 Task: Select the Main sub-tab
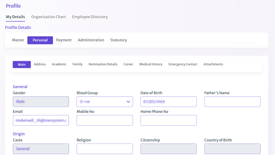click(22, 65)
